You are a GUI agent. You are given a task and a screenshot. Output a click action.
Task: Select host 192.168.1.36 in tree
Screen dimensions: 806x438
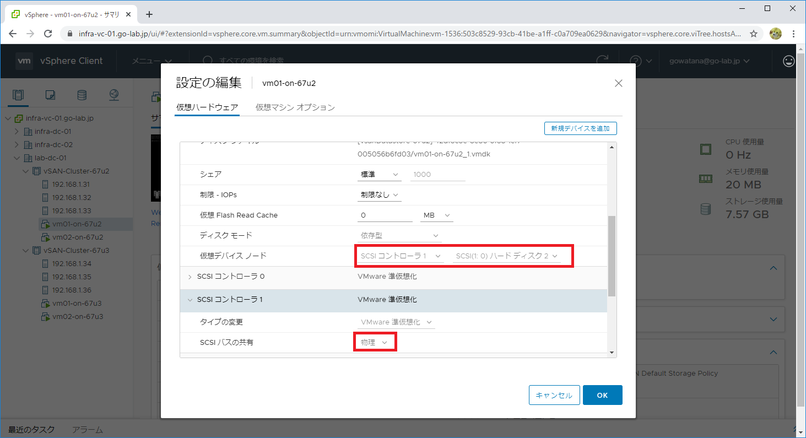point(72,290)
